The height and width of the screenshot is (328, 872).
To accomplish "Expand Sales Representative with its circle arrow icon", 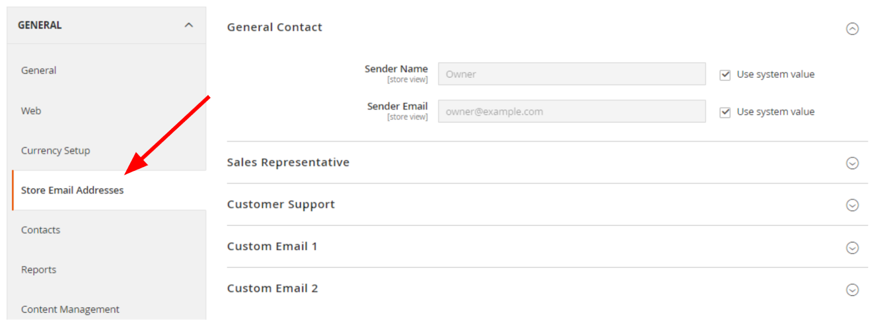I will (852, 163).
